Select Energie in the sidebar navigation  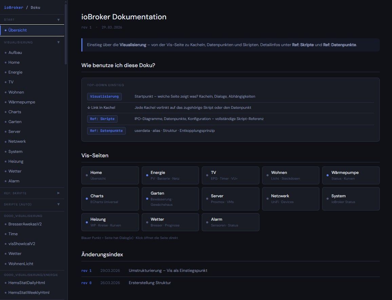15,72
